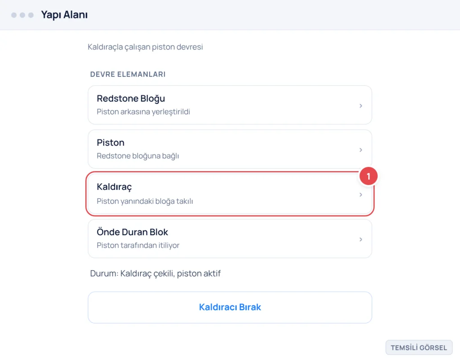
Task: Expand the Önde Duran Blok chevron
Action: [361, 240]
